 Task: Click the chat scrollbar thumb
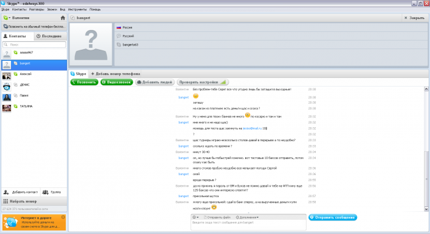(426, 178)
